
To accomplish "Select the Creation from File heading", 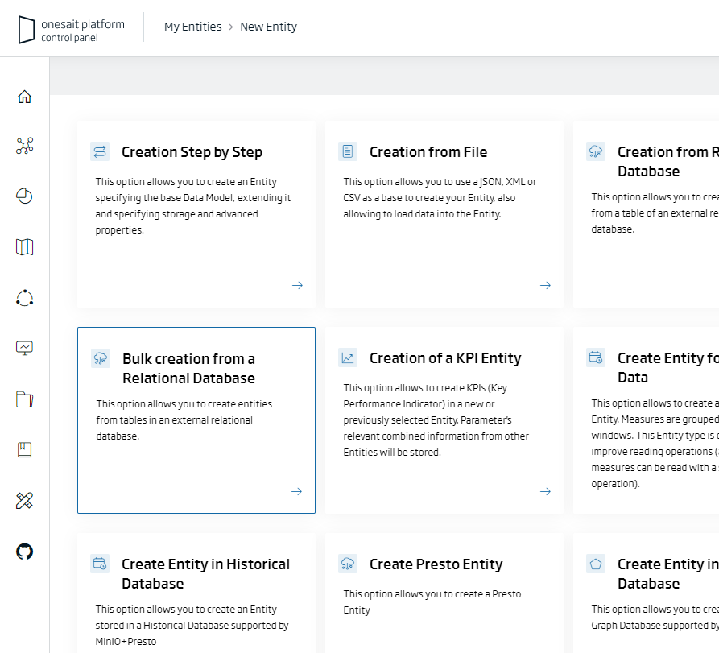I will [x=428, y=152].
